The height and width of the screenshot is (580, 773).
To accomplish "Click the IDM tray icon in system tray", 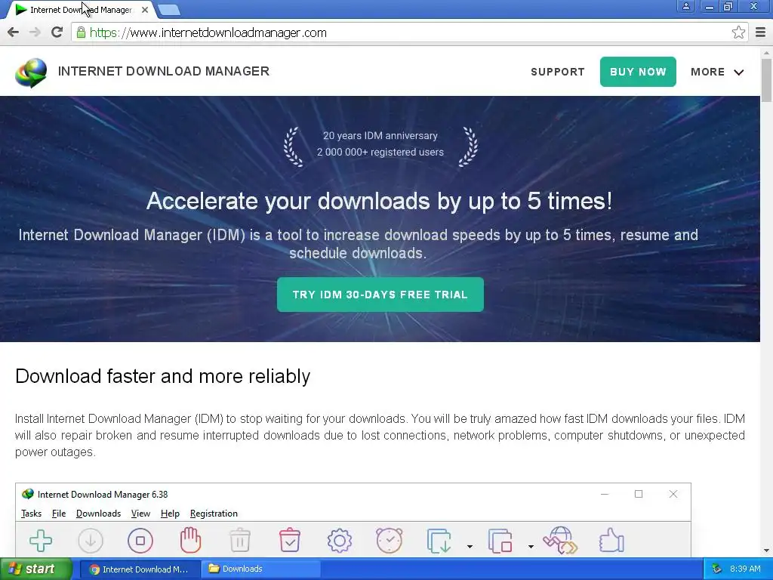I will [717, 569].
